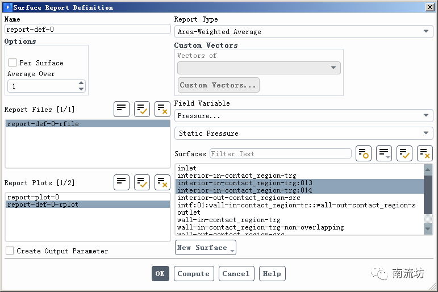The width and height of the screenshot is (438, 292).
Task: Confirm with the OK button
Action: tap(160, 273)
